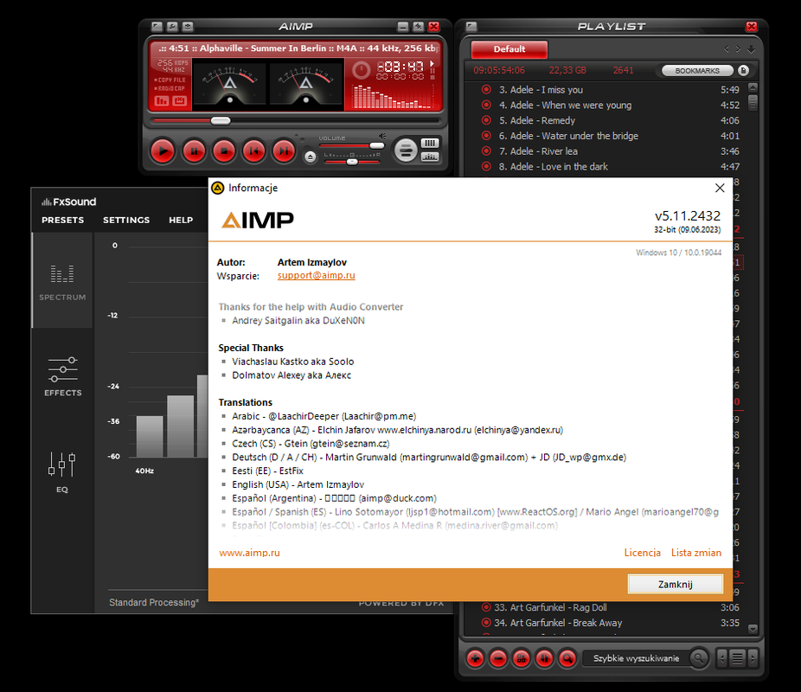Select track Adele - When we were young
The height and width of the screenshot is (692, 801).
click(606, 106)
